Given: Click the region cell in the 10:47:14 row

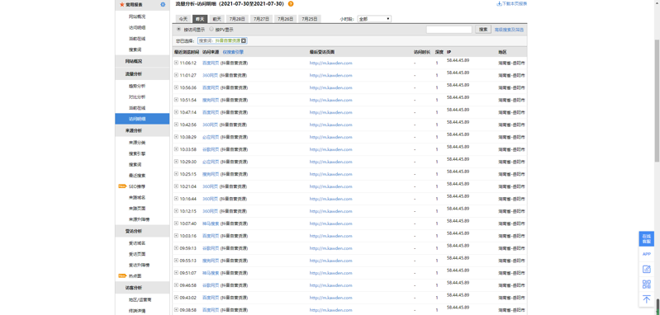Looking at the screenshot, I should (x=511, y=112).
